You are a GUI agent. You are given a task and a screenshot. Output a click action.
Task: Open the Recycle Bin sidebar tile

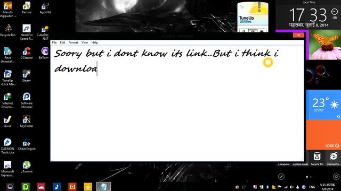(317, 159)
